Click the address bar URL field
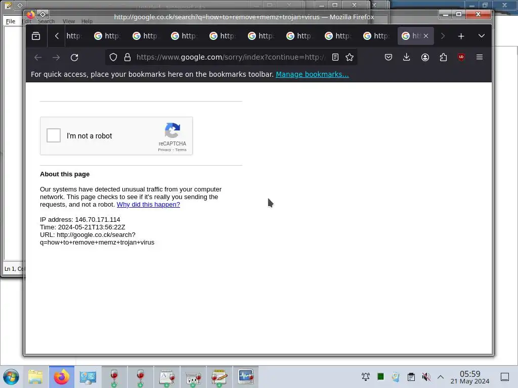Viewport: 518px width, 388px height. pos(230,58)
